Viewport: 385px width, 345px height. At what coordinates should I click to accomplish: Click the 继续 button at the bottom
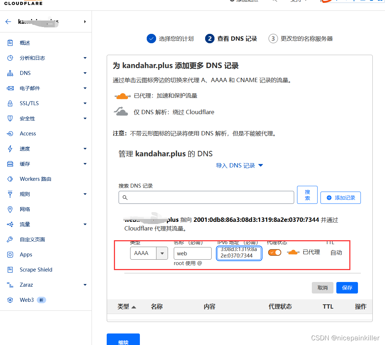click(123, 340)
